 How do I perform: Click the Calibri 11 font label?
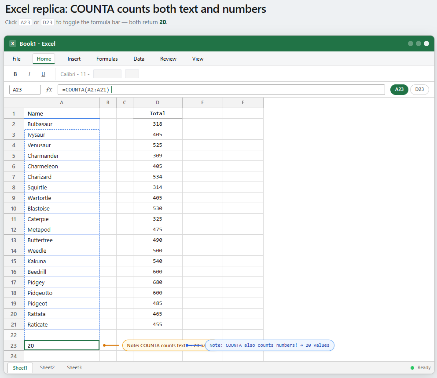tap(75, 74)
